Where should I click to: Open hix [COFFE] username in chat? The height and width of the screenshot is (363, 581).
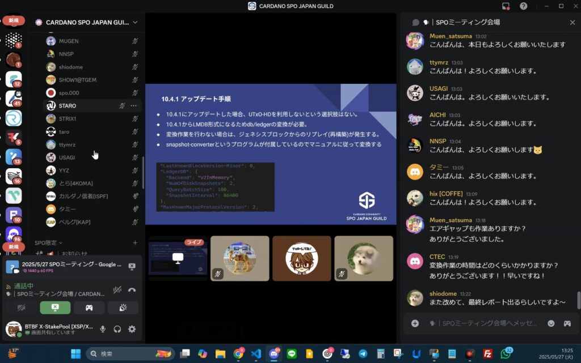pos(446,194)
